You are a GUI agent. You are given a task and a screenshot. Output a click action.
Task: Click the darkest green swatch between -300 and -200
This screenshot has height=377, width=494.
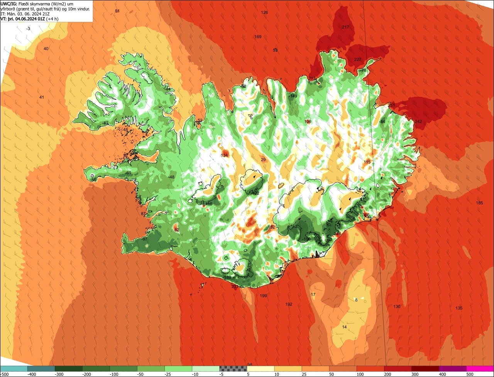click(68, 369)
